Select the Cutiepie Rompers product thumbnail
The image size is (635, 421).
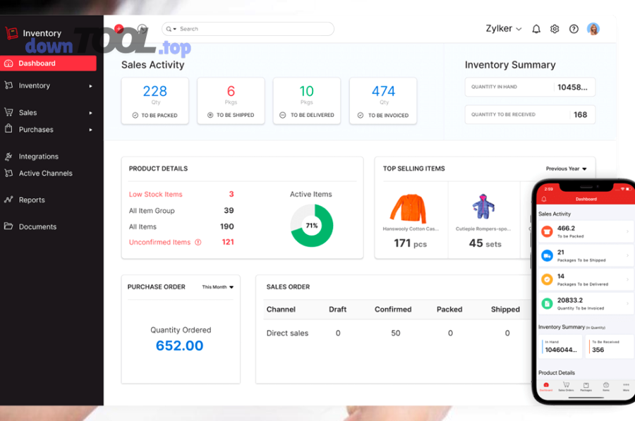click(x=483, y=207)
